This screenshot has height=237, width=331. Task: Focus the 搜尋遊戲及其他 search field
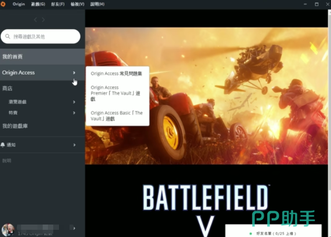click(43, 36)
